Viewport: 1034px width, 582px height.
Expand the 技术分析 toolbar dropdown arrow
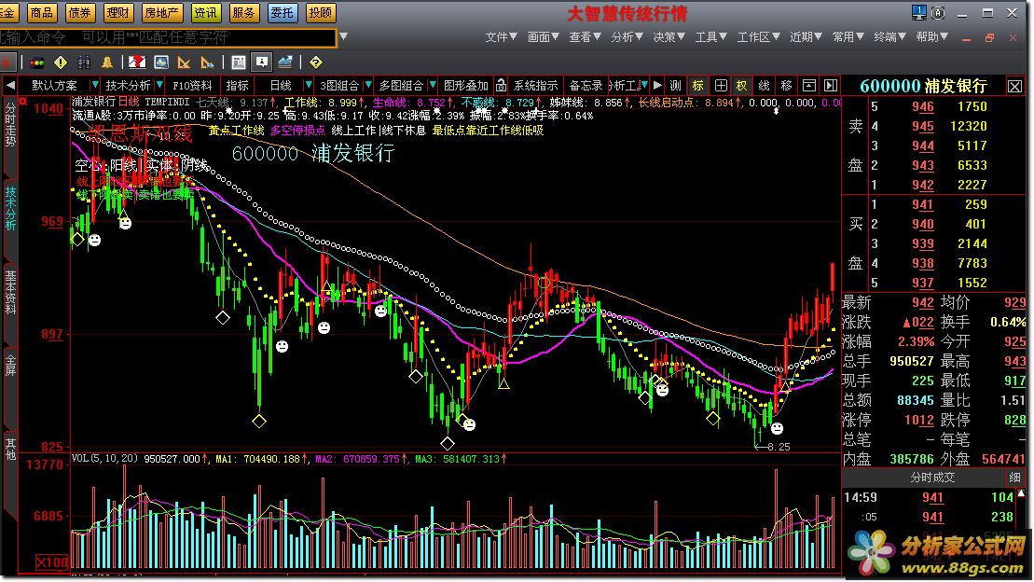point(159,85)
